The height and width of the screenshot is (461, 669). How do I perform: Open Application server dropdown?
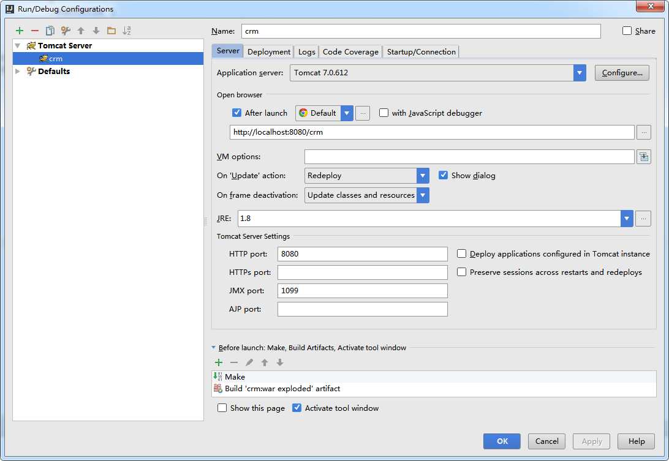coord(580,73)
